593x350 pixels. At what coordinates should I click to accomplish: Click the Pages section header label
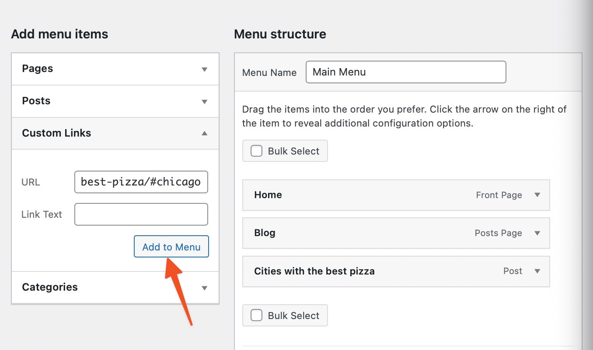coord(38,69)
